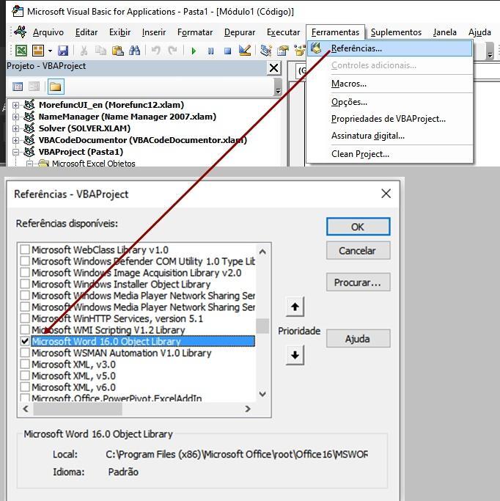Open the Project pane toolbar options arrow

click(x=278, y=87)
